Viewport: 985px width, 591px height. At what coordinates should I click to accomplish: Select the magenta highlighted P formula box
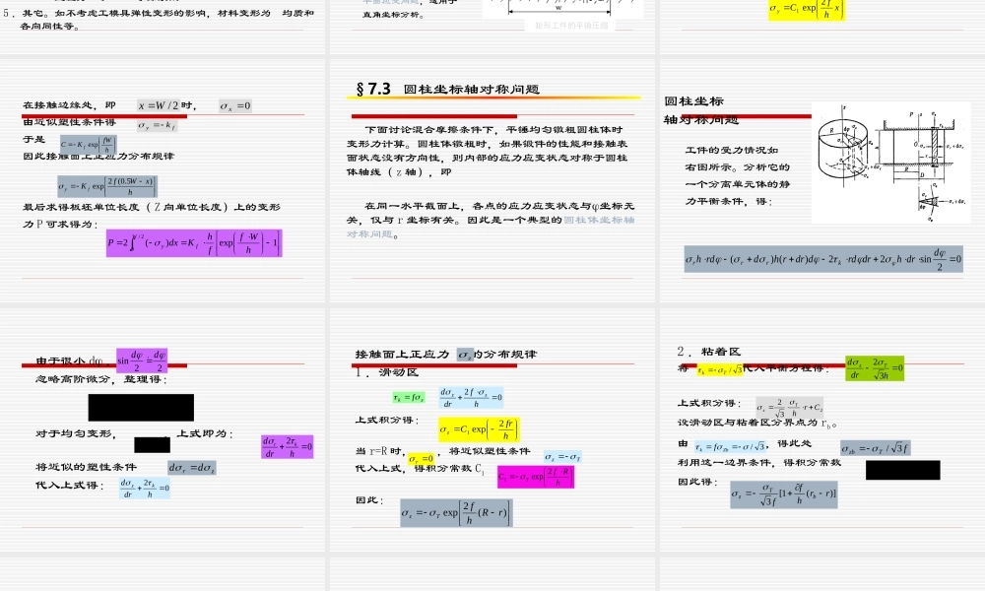click(194, 243)
